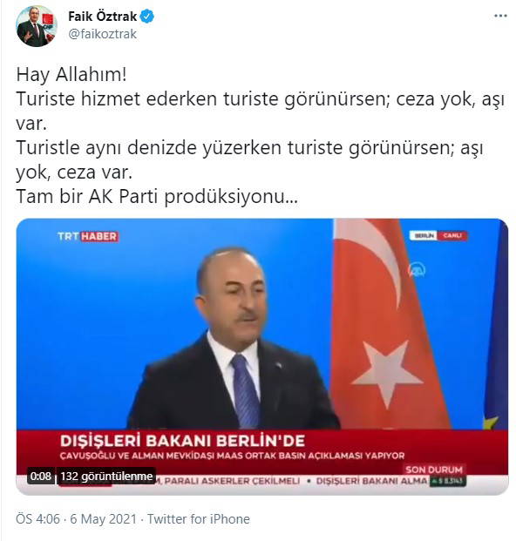Screen dimensions: 516x541
Task: Click the green currency rate ticker box
Action: [x=448, y=481]
